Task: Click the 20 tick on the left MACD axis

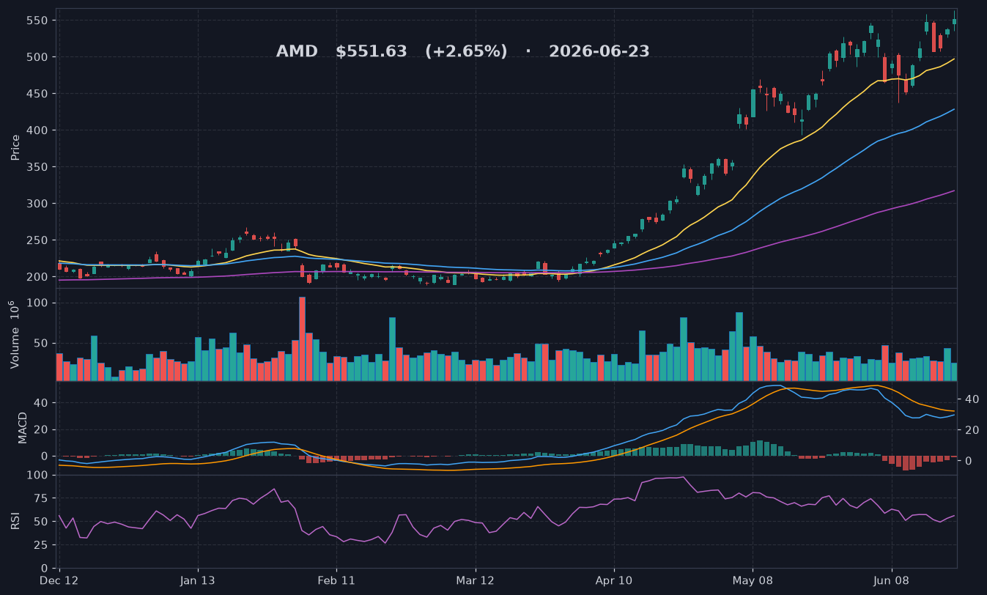Action: tap(42, 429)
